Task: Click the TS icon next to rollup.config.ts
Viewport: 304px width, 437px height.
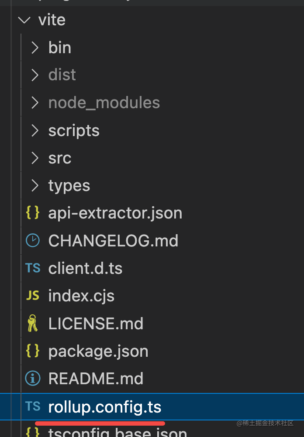Action: [x=33, y=406]
